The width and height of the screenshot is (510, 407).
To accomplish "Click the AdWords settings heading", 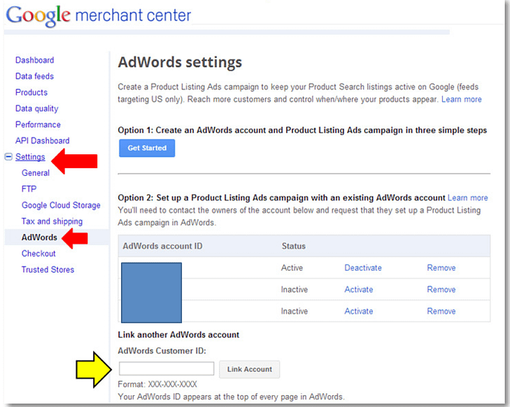I will [x=180, y=62].
